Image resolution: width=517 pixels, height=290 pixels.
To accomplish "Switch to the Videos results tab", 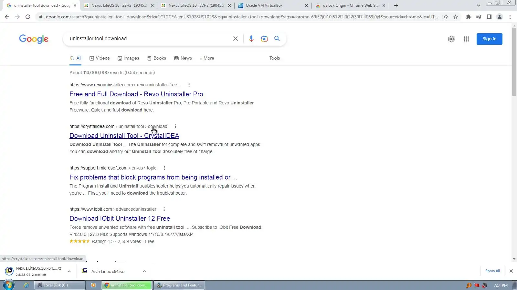I will pos(100,58).
